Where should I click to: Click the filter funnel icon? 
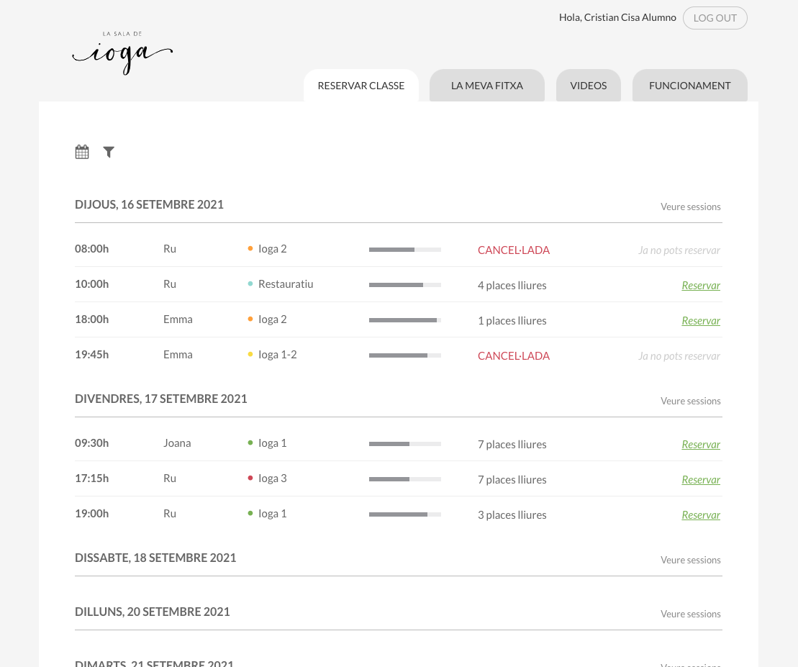click(109, 152)
